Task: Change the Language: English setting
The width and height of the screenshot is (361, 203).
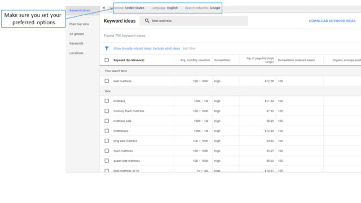Action: (x=164, y=8)
